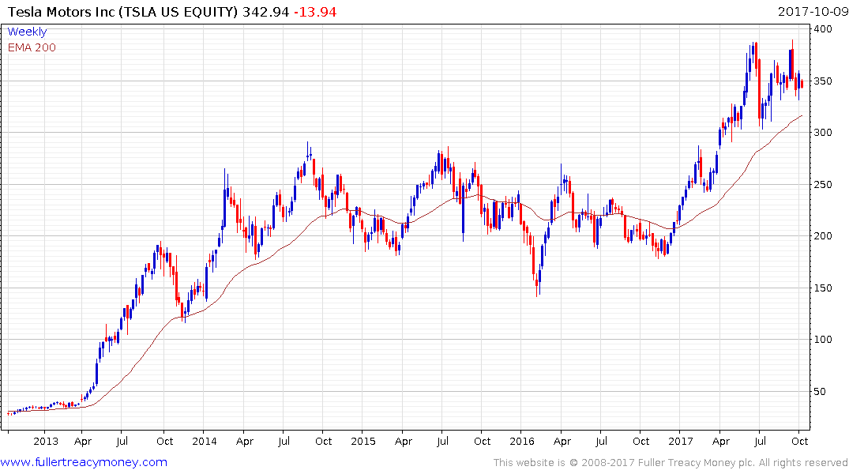Click the Apr label after 2016

562,442
